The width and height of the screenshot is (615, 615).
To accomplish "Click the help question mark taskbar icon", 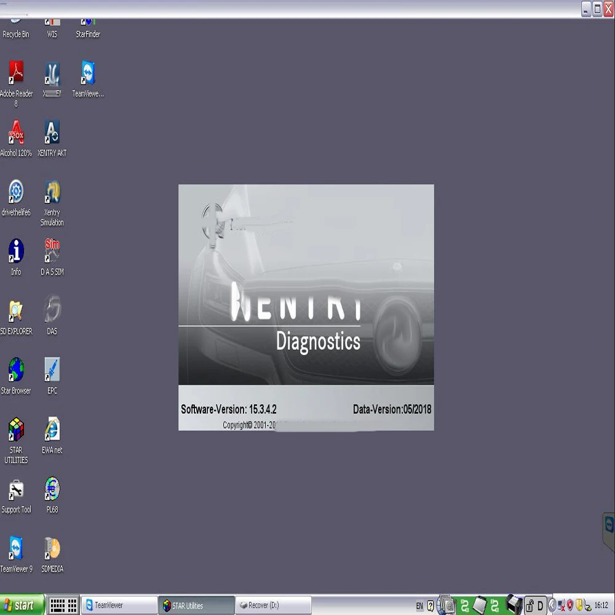I will point(430,606).
